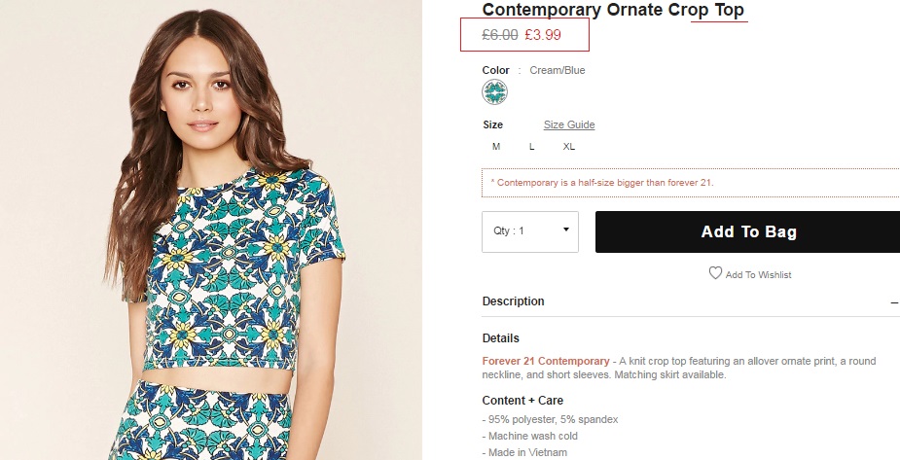Click the Contemporary Ornate Crop Top title
Viewport: 900px width, 460px height.
[x=613, y=11]
